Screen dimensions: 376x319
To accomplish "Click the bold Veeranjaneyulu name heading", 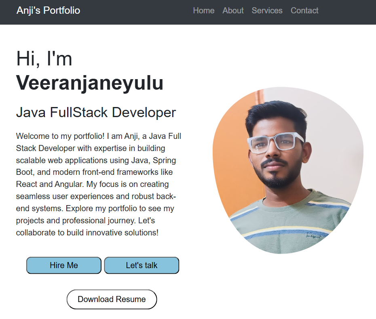I will pos(90,83).
